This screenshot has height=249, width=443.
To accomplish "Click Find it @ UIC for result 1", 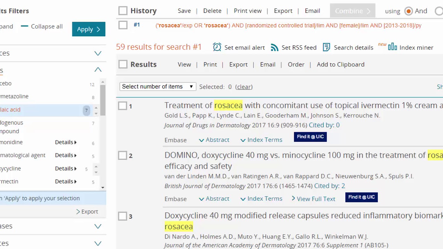I will [310, 137].
